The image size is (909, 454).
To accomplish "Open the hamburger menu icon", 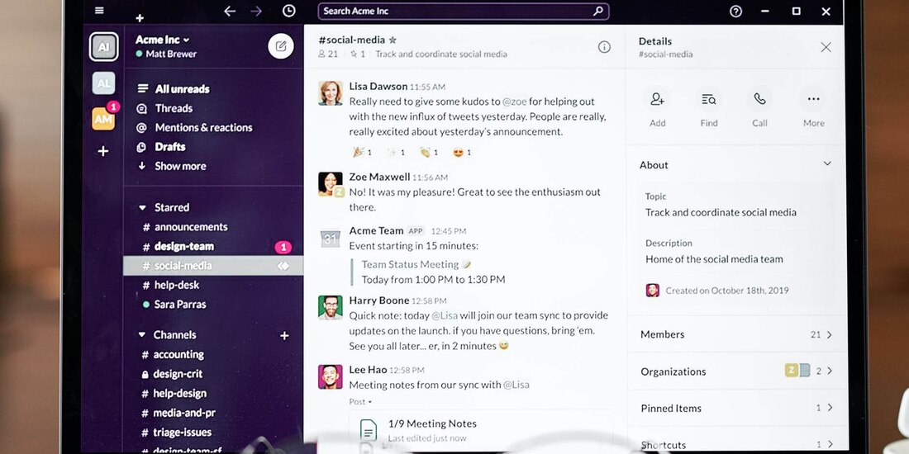I will click(100, 11).
